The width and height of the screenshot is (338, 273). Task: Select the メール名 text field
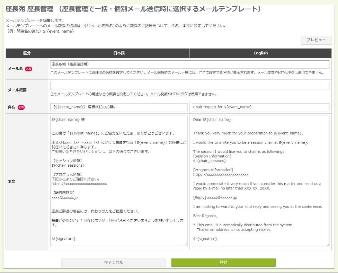pyautogui.click(x=189, y=64)
